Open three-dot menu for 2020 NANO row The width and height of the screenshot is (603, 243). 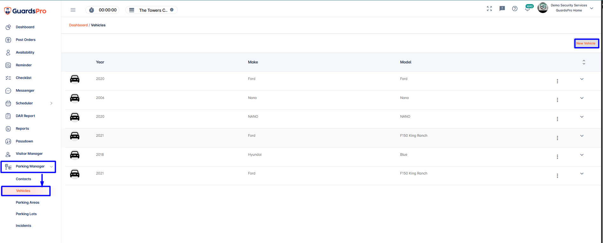coord(557,119)
